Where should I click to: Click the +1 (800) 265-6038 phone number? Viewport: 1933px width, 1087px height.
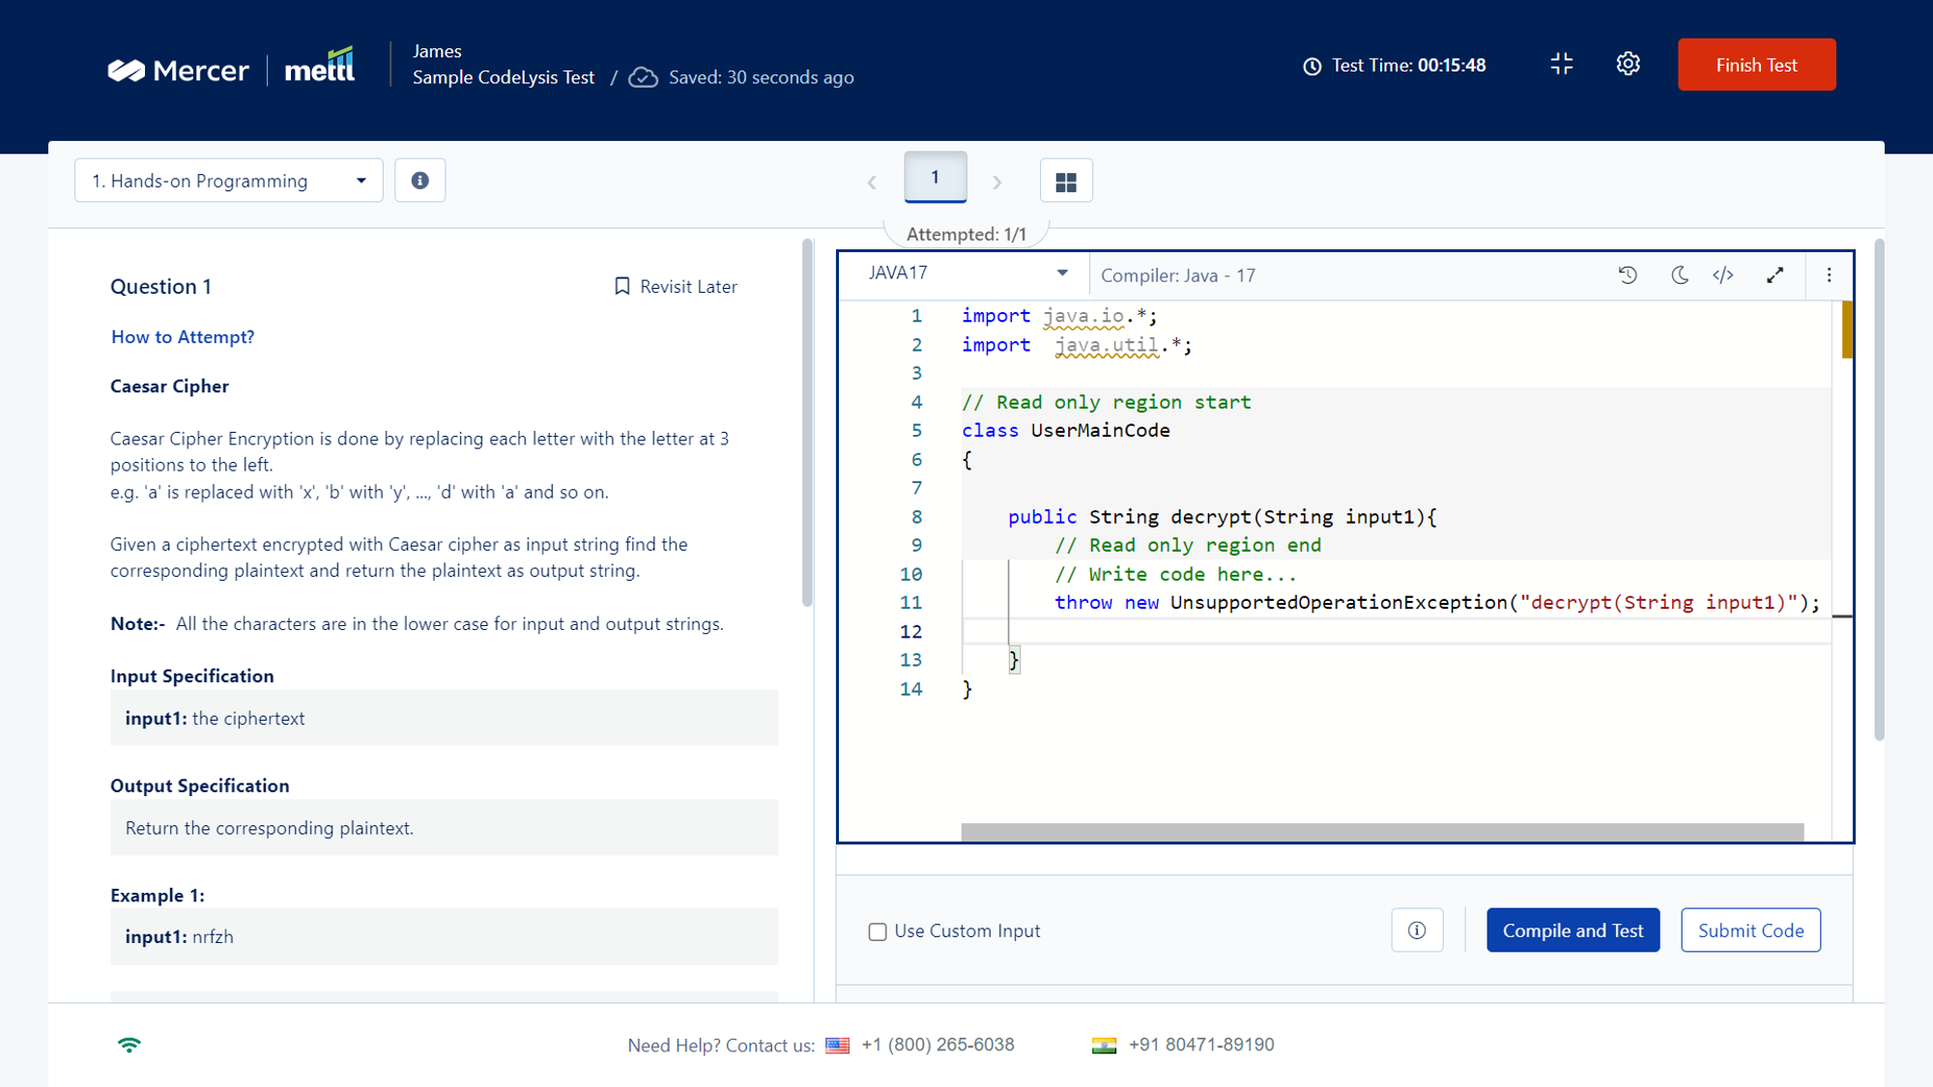coord(938,1044)
